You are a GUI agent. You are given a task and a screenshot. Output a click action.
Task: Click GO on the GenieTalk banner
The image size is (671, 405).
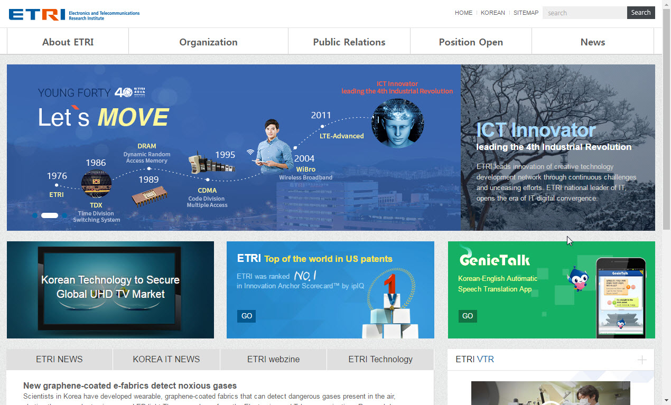pos(468,316)
